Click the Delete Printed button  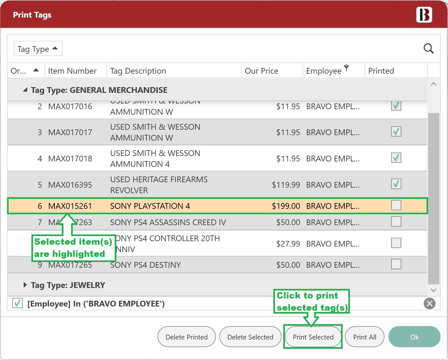[x=187, y=337]
